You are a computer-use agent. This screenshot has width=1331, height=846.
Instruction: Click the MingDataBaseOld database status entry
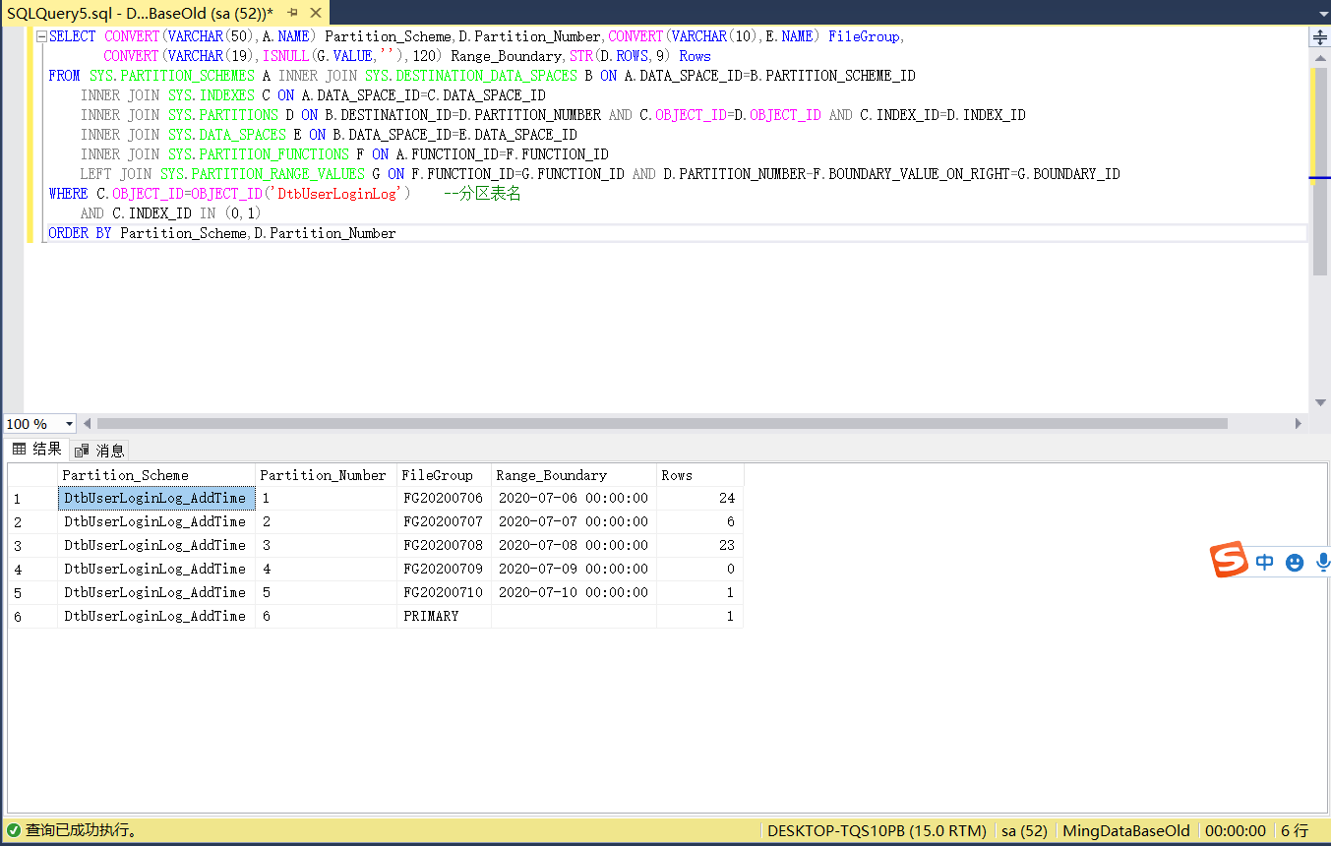tap(1126, 831)
